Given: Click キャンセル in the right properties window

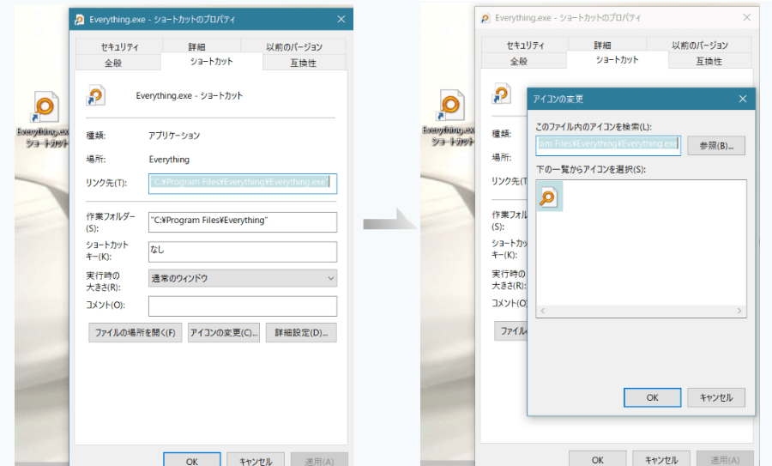Looking at the screenshot, I should coord(661,459).
